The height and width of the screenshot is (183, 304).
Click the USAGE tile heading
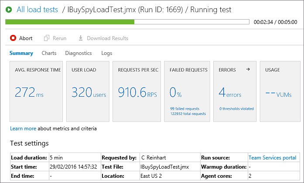coord(273,70)
